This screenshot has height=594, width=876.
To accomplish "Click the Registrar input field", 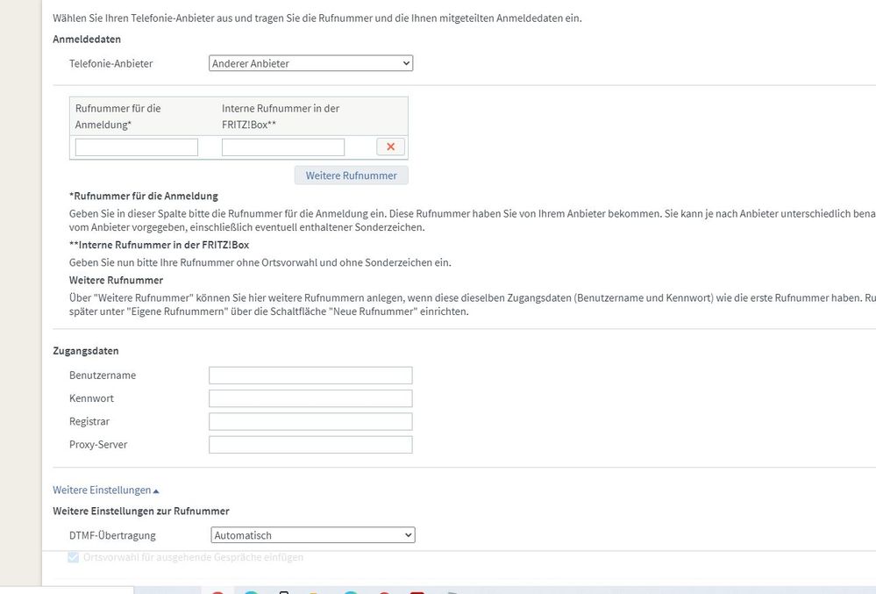I will tap(310, 421).
